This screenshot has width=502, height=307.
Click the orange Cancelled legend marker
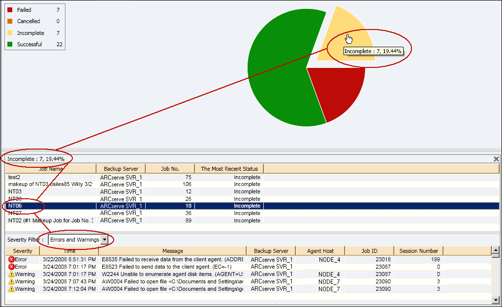point(9,22)
